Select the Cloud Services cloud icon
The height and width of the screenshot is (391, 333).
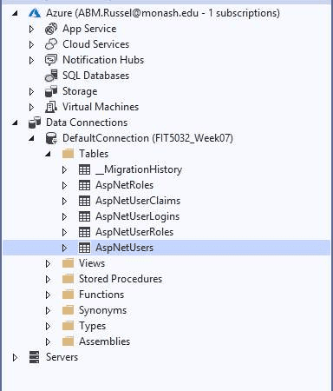click(51, 44)
